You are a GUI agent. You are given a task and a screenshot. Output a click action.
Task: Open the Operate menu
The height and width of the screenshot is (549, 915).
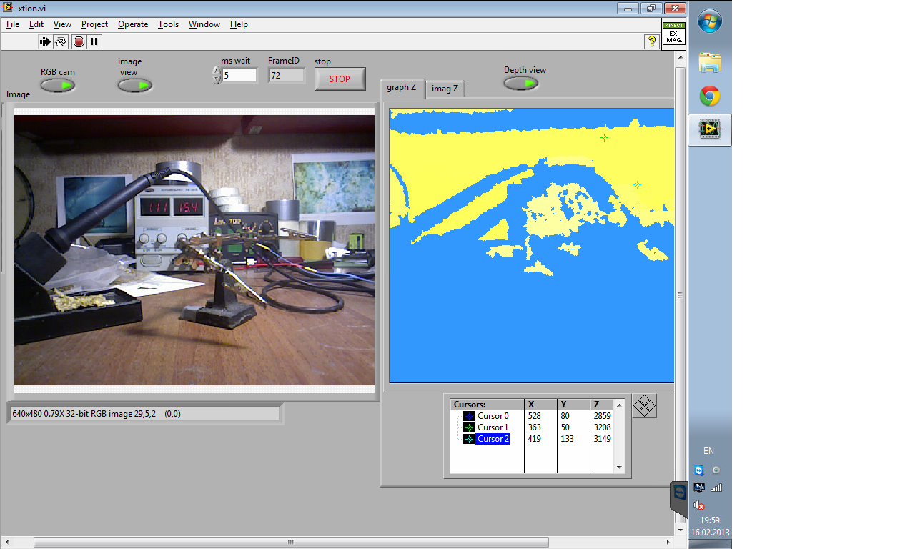[x=133, y=24]
